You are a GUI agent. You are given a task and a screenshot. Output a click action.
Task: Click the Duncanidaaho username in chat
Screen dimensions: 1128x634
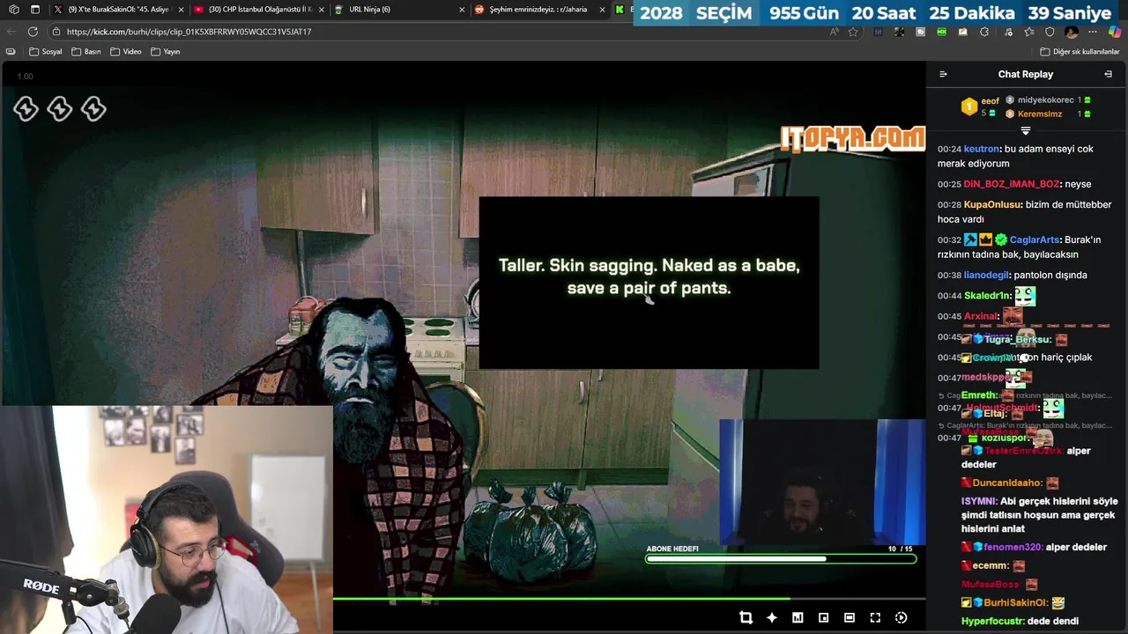(1007, 483)
